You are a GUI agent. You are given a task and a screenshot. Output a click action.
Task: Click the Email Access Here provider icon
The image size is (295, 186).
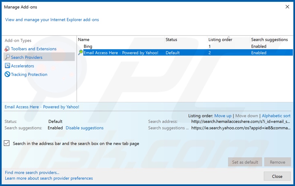tap(81, 53)
